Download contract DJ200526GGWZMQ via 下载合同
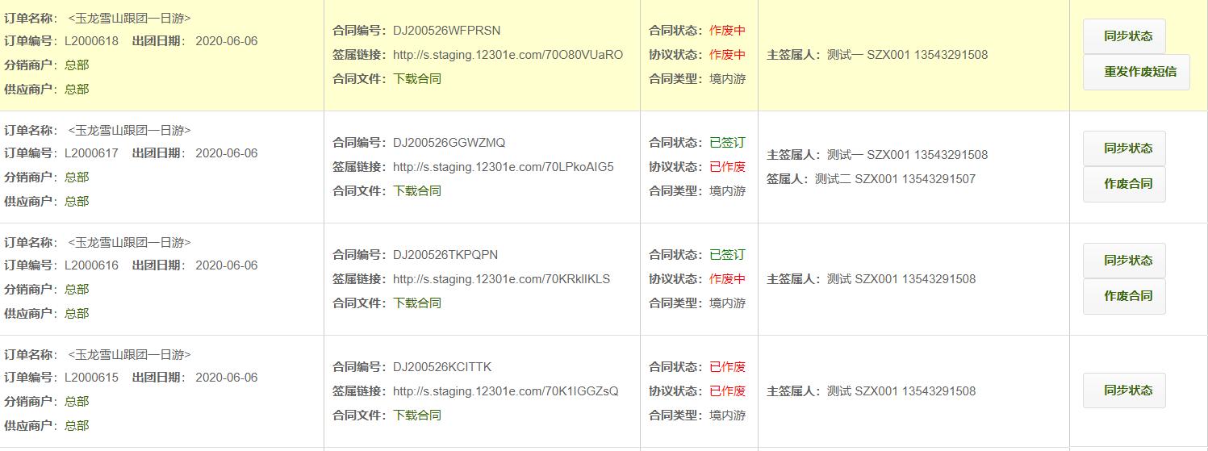This screenshot has width=1208, height=451. click(x=417, y=191)
